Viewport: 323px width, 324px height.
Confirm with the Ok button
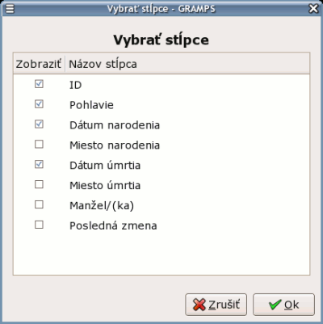pos(283,305)
